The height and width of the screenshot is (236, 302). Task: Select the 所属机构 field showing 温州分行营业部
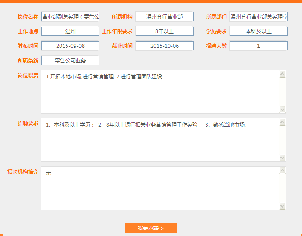[164, 17]
